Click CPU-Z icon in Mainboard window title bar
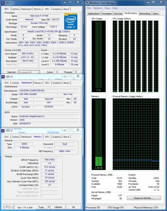 coord(3,77)
